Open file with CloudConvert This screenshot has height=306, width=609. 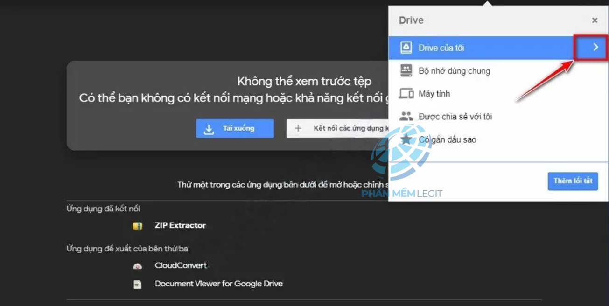coord(181,265)
